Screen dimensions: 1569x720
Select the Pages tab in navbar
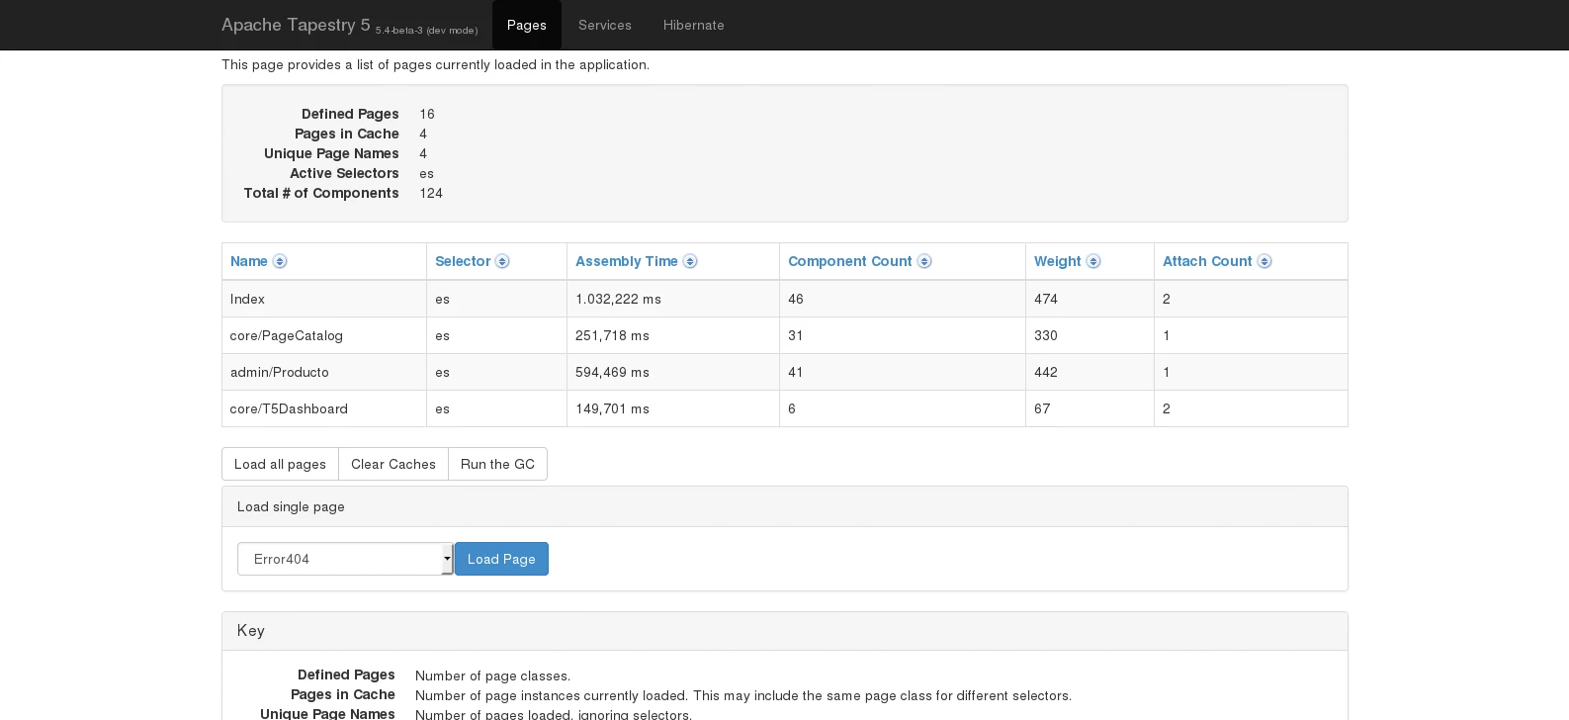526,25
